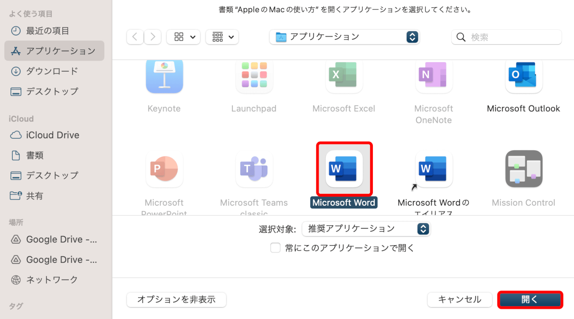Open 最近の項目 in the sidebar
Screen dimensions: 574x319
[54, 31]
